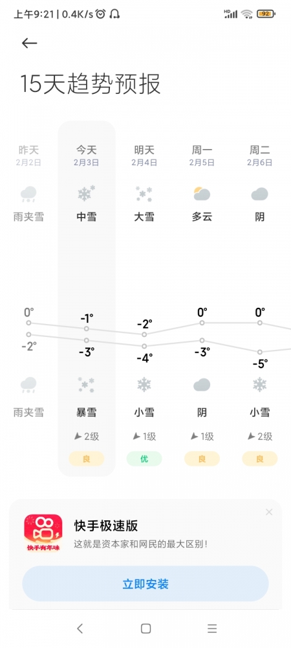Tap Android home navigation button
Viewport: 291px width, 648px height.
(x=145, y=629)
